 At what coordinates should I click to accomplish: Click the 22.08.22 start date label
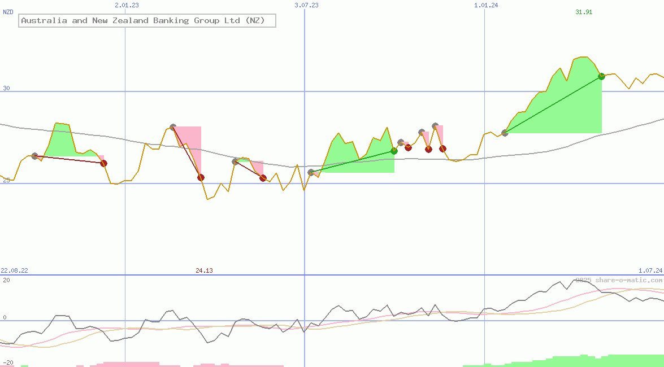pos(14,270)
